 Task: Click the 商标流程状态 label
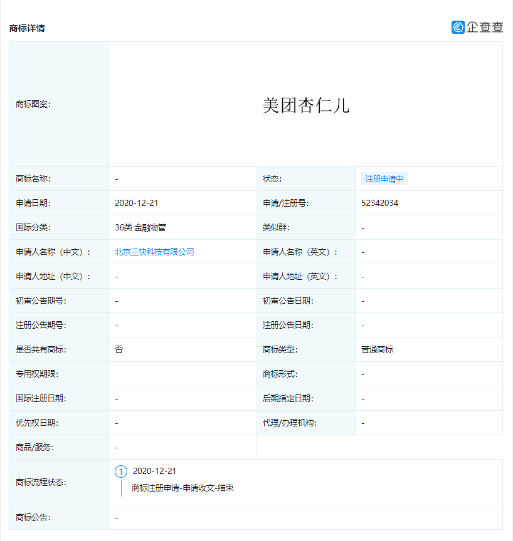(x=41, y=482)
